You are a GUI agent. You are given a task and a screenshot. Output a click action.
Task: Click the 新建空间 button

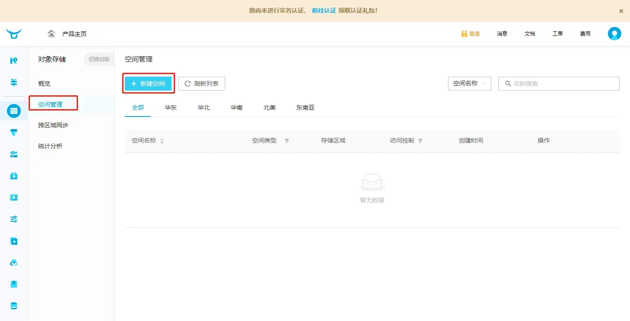(148, 84)
